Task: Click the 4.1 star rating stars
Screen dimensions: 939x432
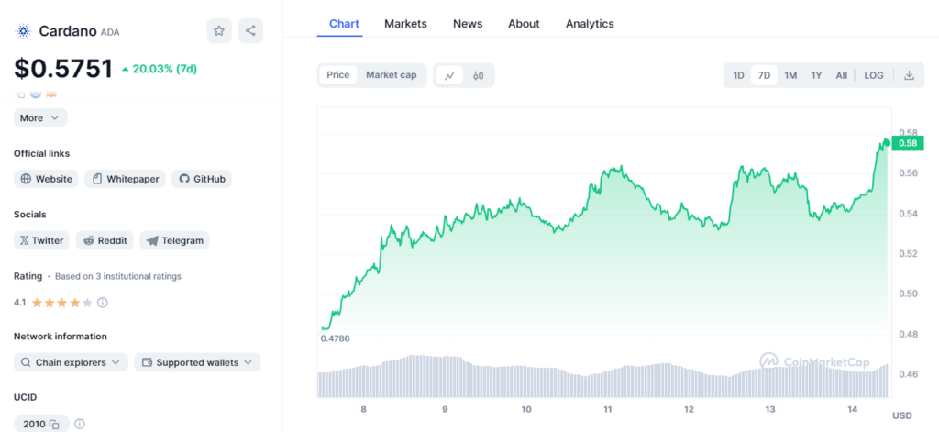Action: point(62,303)
